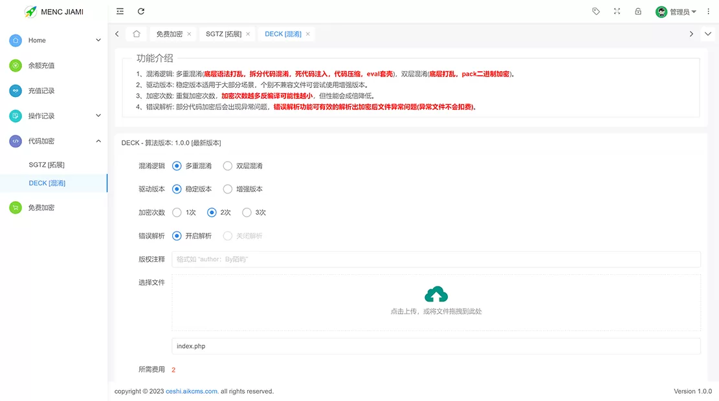Open SGTZ [拓展] in sidebar
719x401 pixels.
tap(47, 165)
